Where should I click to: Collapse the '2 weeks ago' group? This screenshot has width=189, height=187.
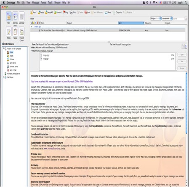click(32, 27)
